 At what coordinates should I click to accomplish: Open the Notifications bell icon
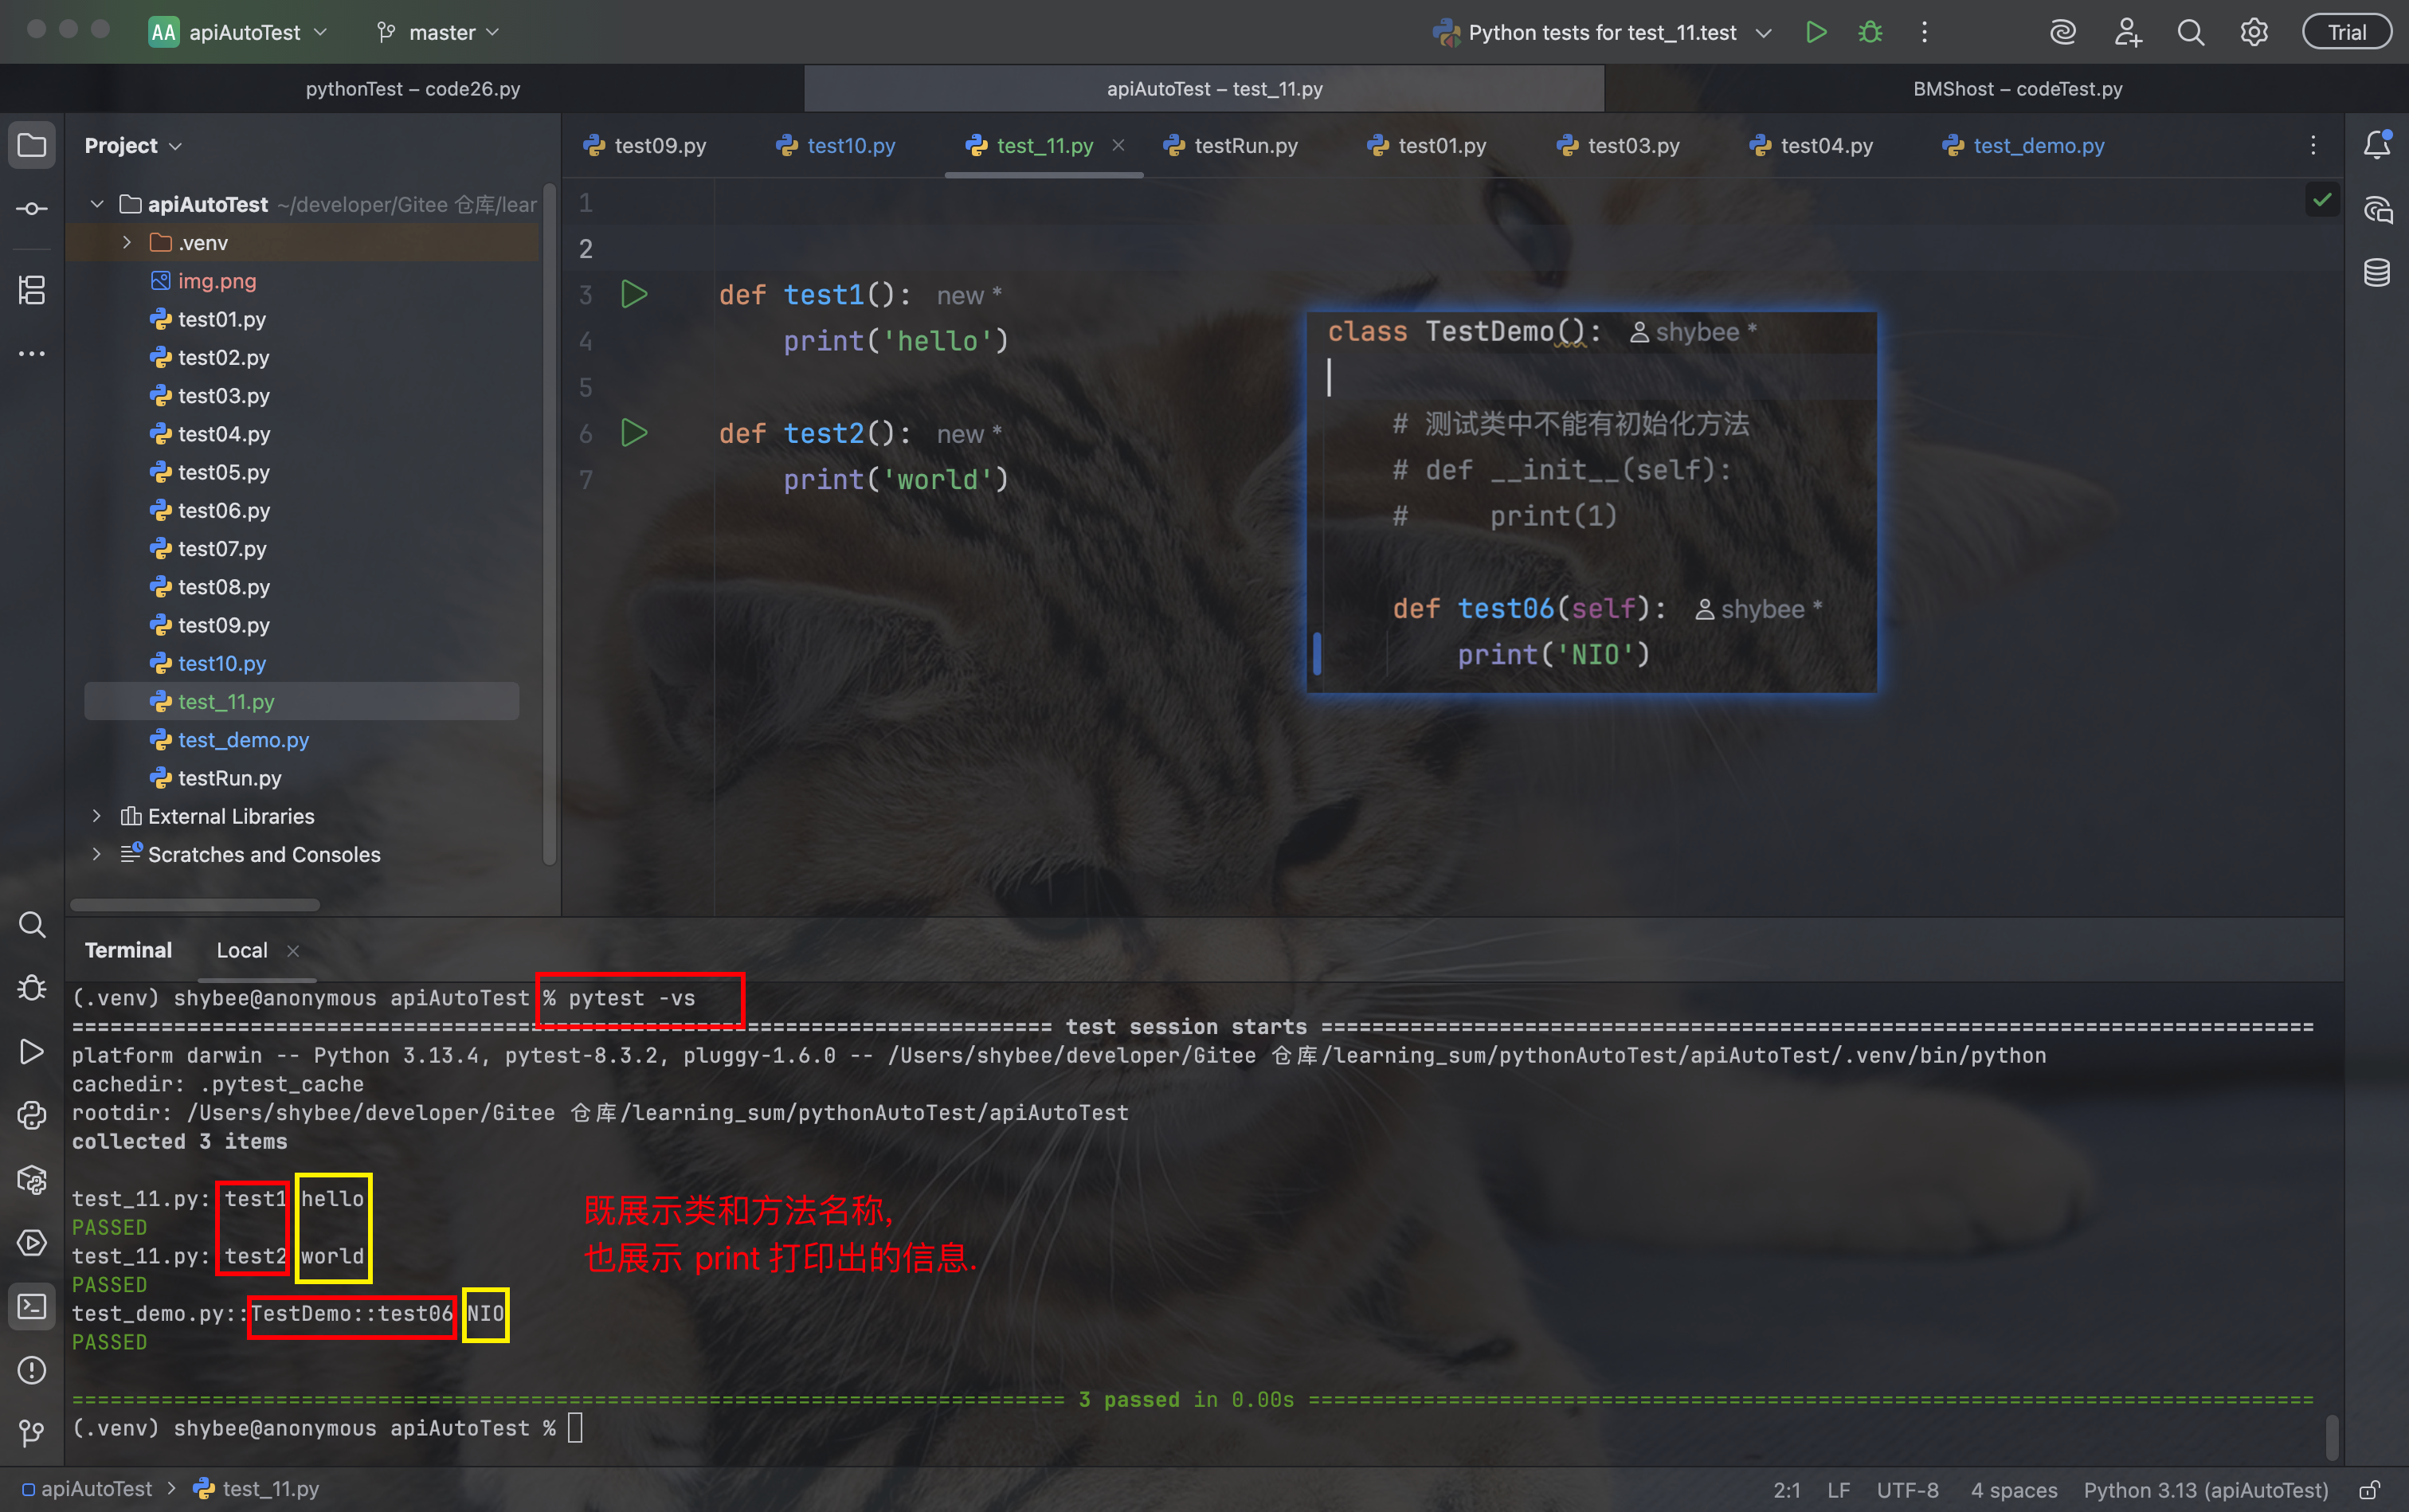coord(2377,145)
